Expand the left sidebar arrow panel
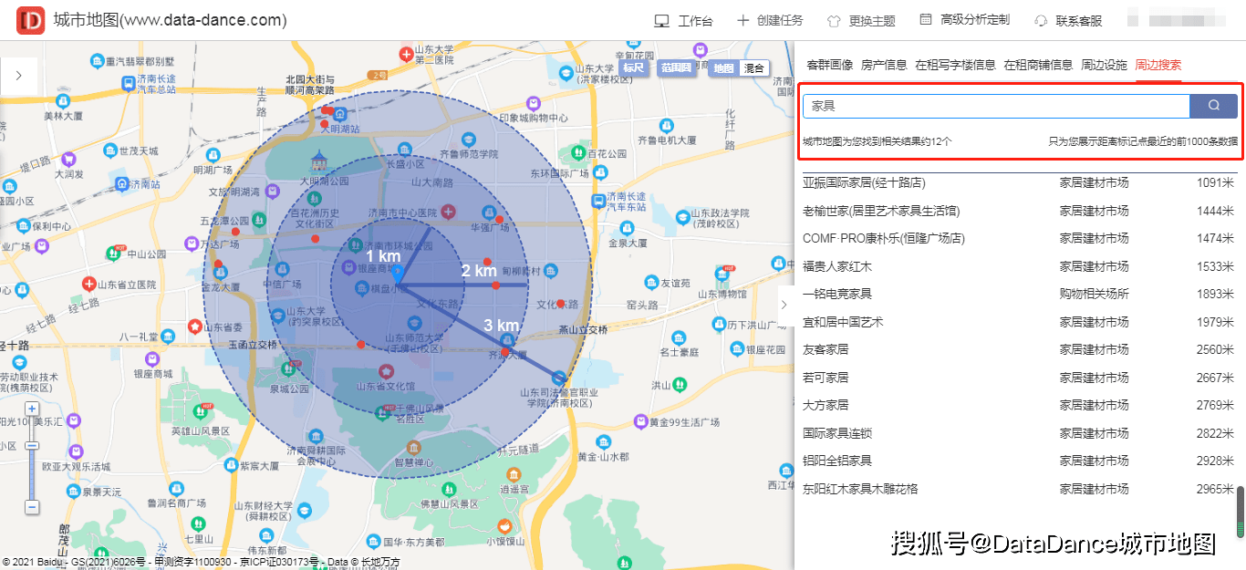Viewport: 1246px width, 570px height. [19, 76]
